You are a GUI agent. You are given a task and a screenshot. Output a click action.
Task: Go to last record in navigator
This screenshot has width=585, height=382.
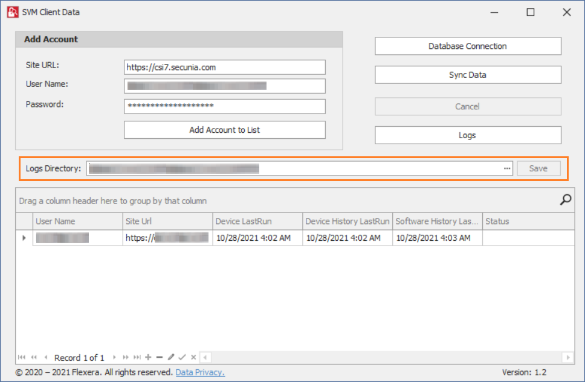click(137, 357)
